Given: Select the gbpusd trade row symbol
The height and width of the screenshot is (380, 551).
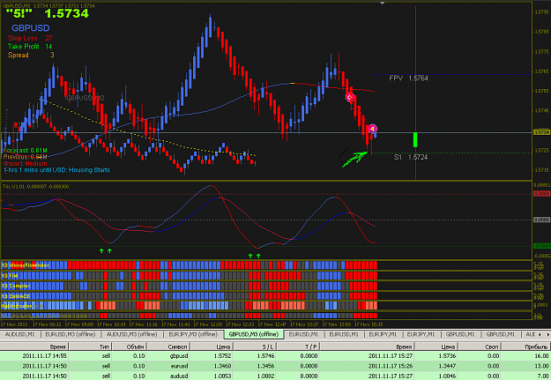Looking at the screenshot, I should click(x=178, y=355).
